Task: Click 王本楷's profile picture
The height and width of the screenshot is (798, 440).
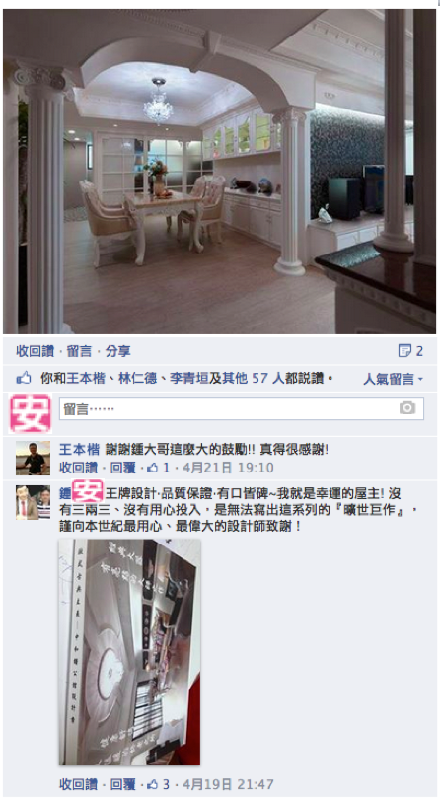Action: tap(34, 458)
